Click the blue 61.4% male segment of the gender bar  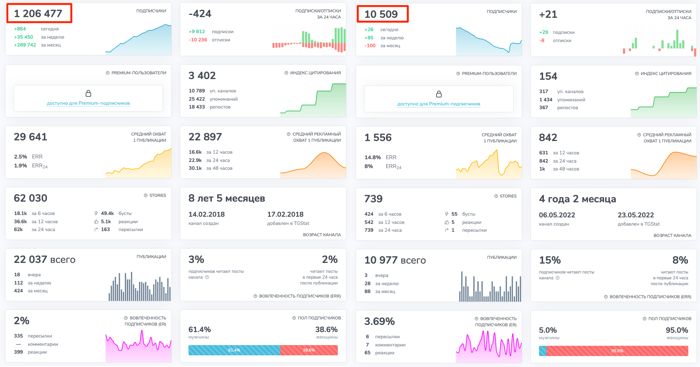pyautogui.click(x=234, y=350)
